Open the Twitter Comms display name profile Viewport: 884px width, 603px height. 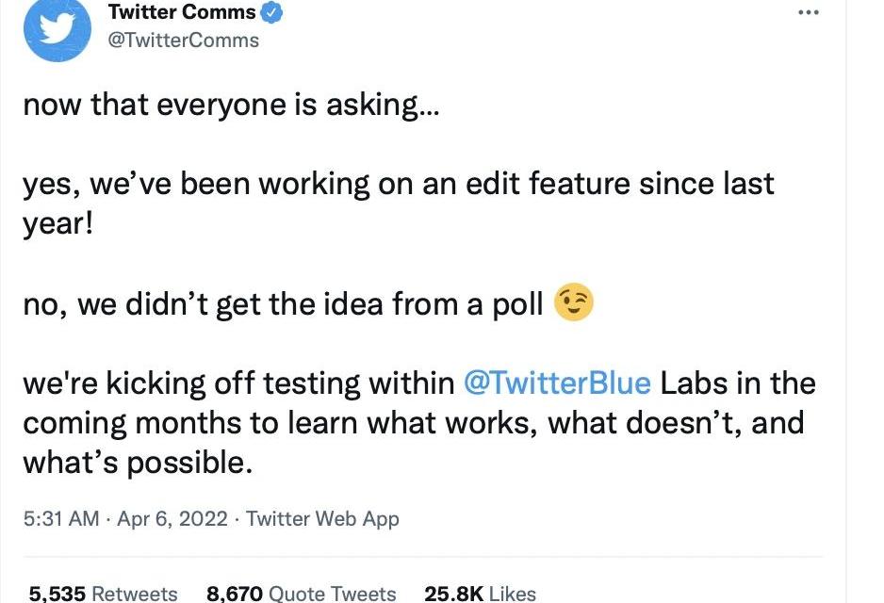pos(182,12)
